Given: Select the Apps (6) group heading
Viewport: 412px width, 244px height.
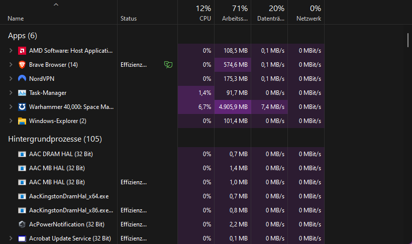Looking at the screenshot, I should coord(23,36).
